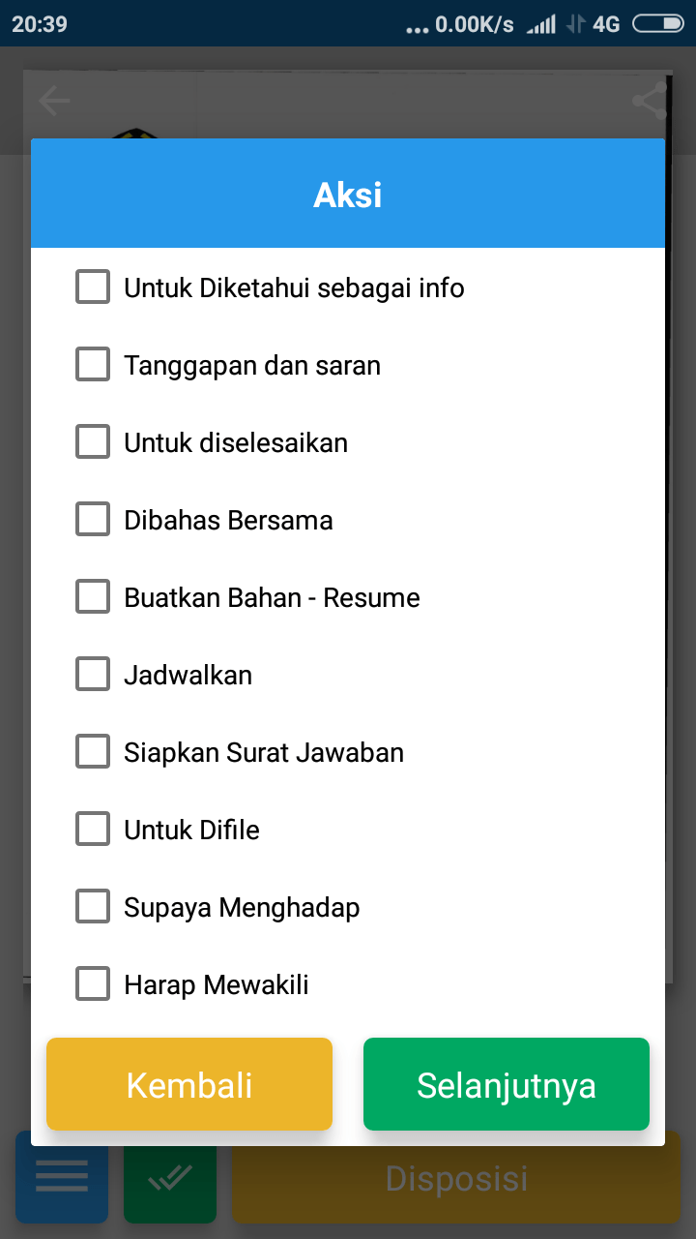Tick the "Harap Mewakili" checkbox
Screen dimensions: 696x1239
click(x=93, y=984)
